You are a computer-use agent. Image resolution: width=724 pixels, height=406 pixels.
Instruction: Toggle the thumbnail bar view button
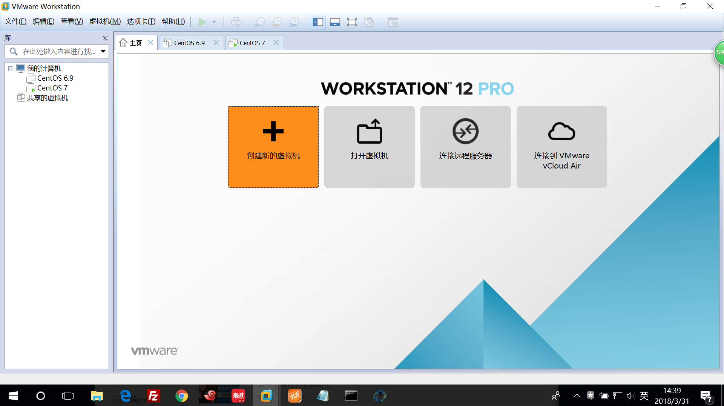click(335, 22)
